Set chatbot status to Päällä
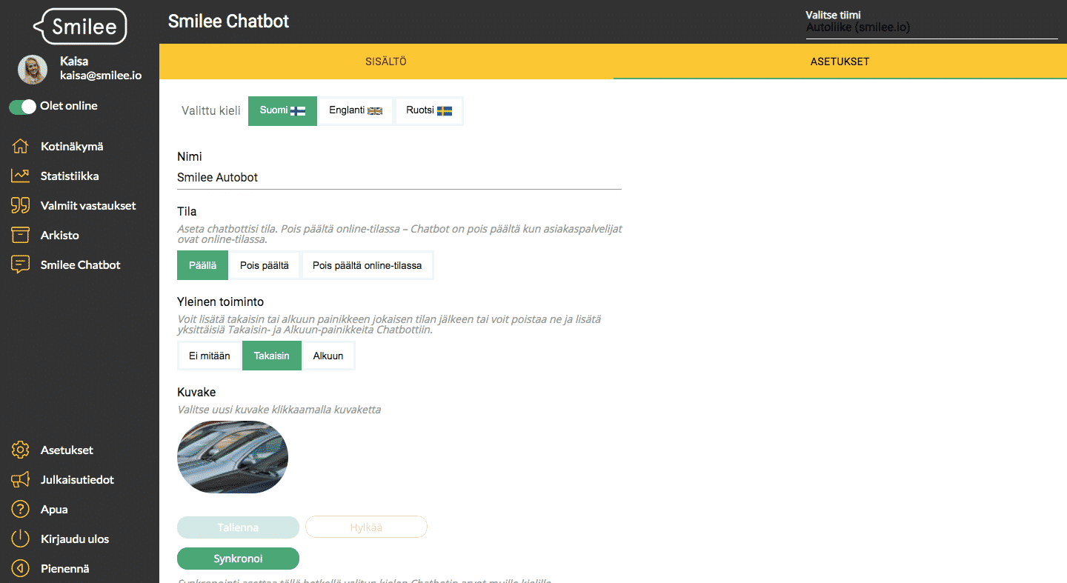Screen dimensions: 1067x583 click(202, 265)
